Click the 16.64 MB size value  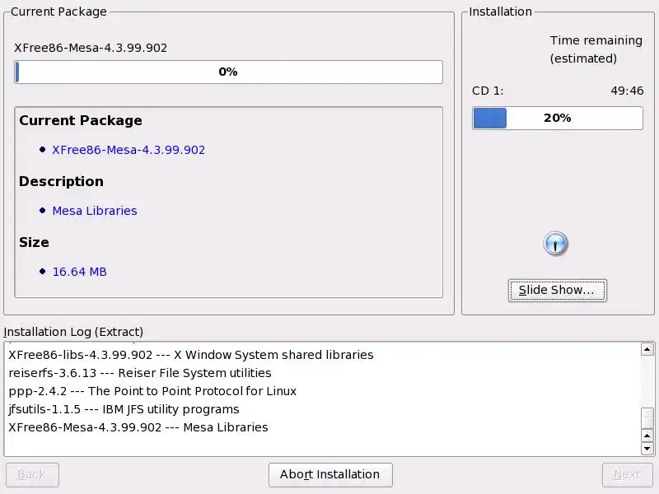click(x=79, y=272)
